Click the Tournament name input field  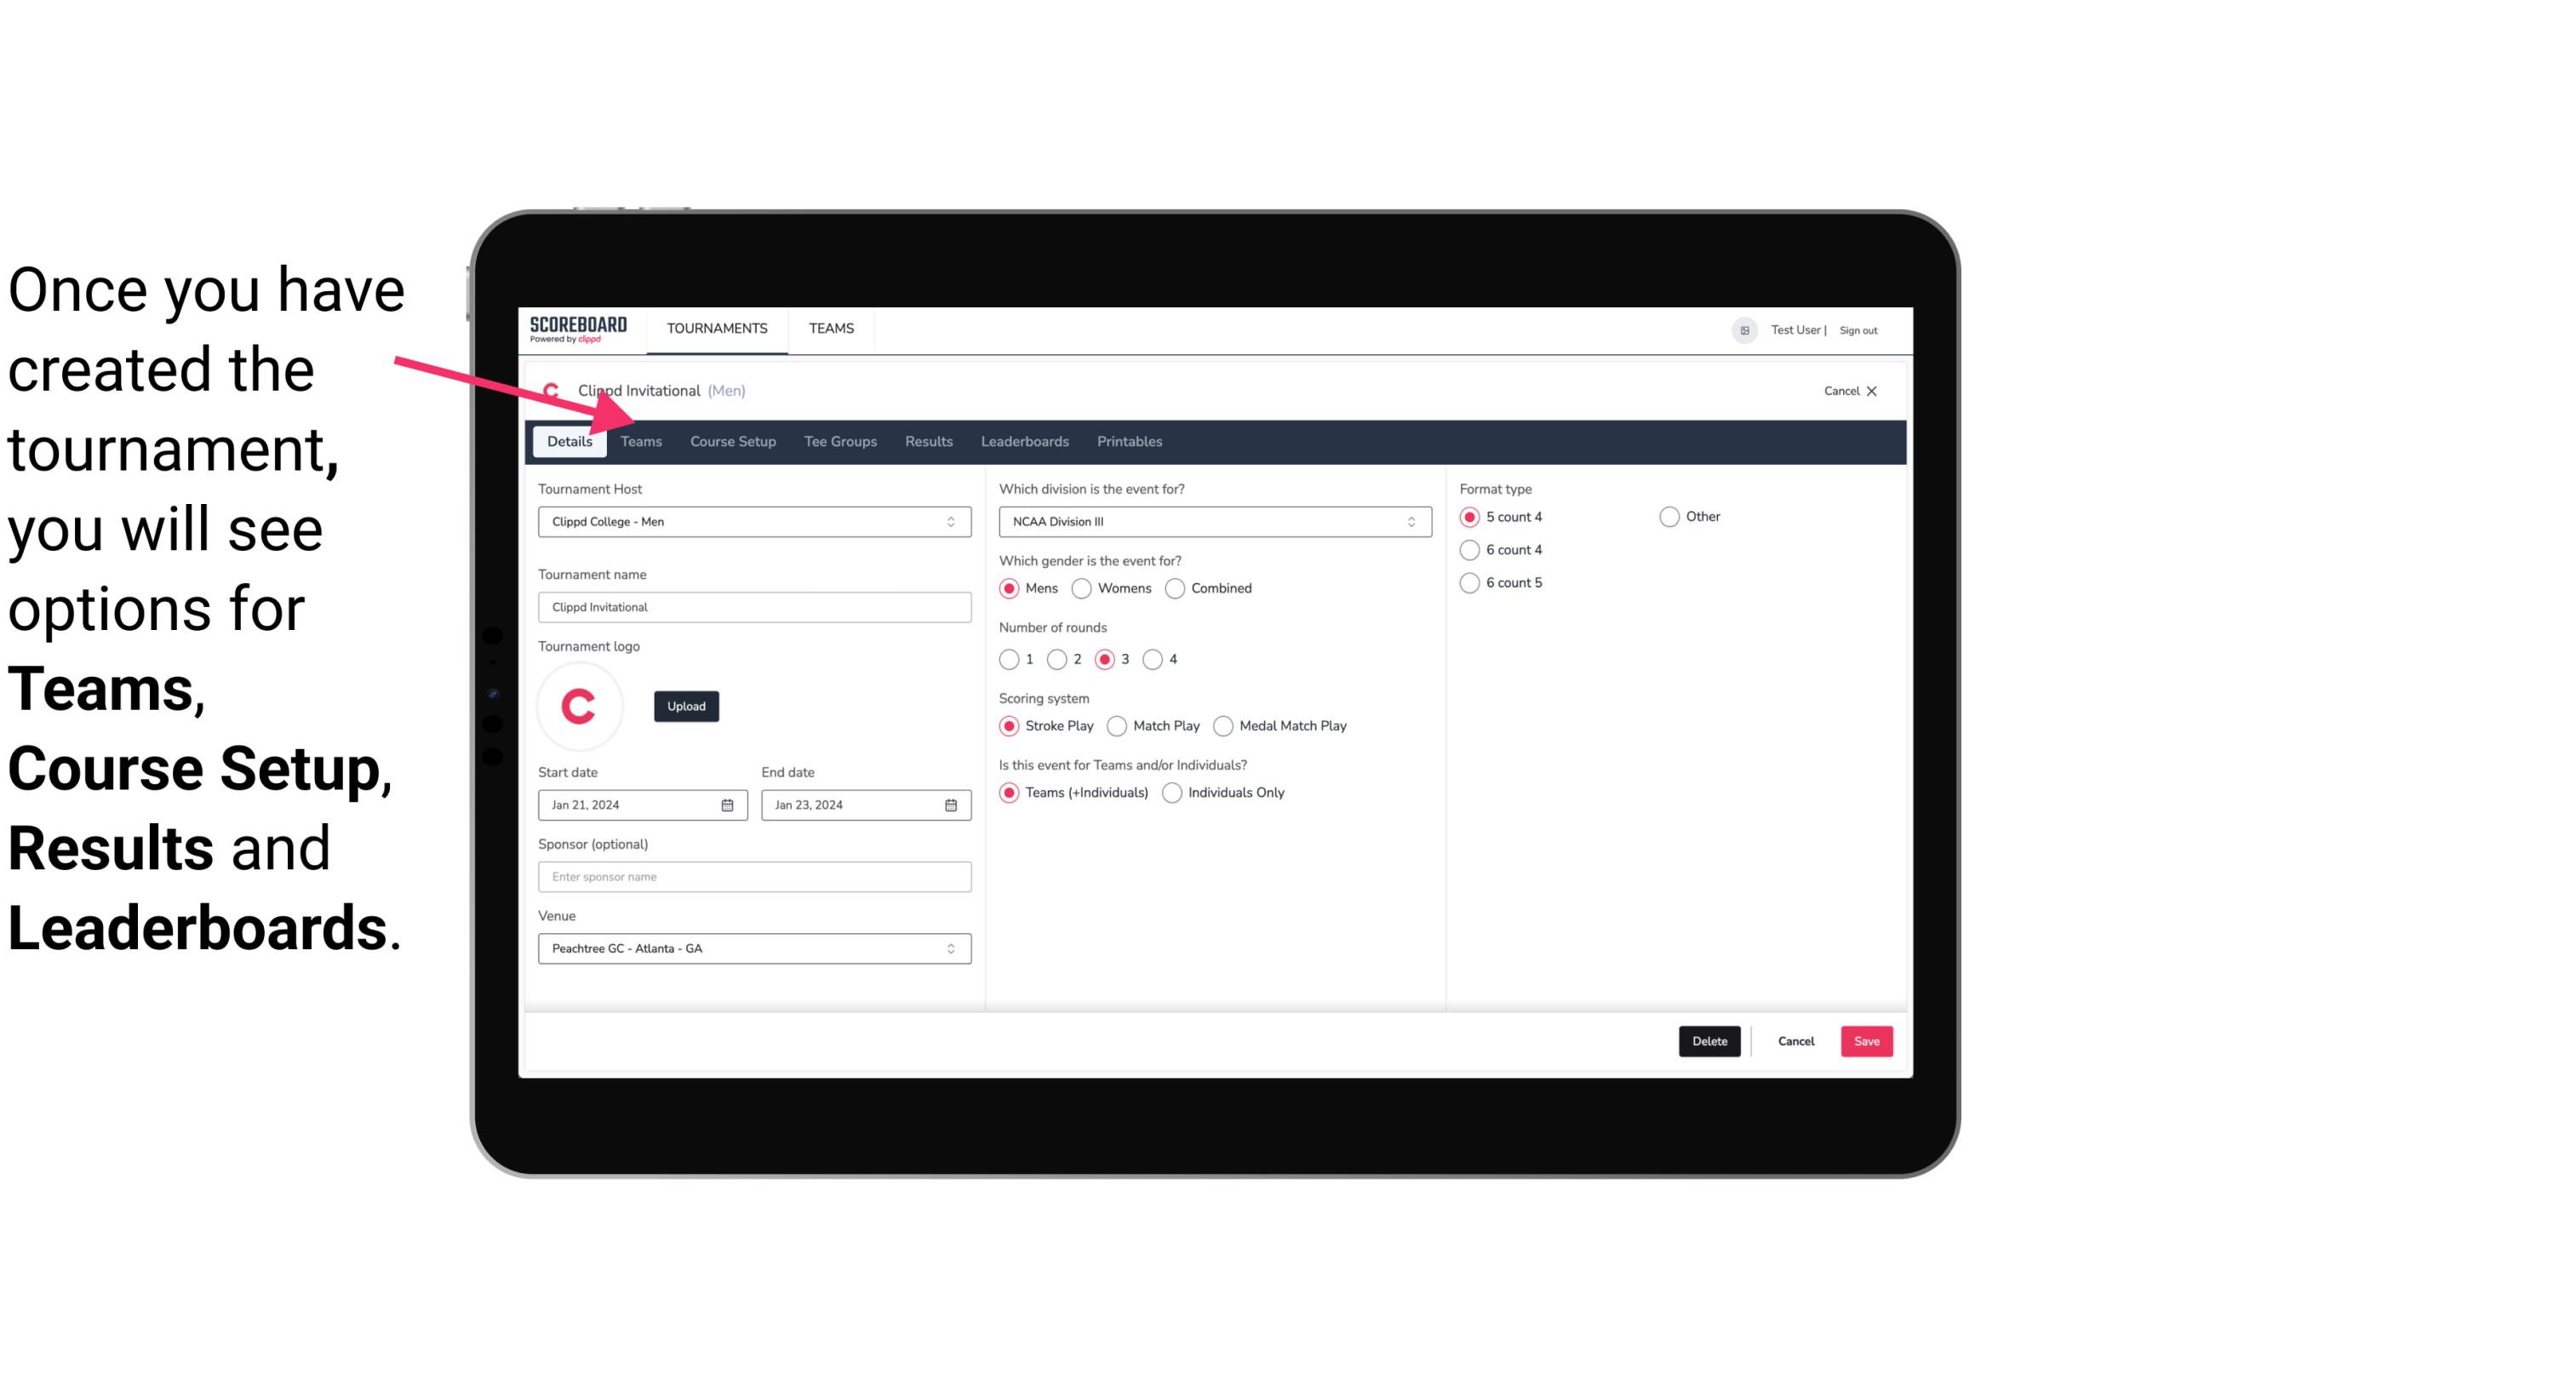pos(754,606)
